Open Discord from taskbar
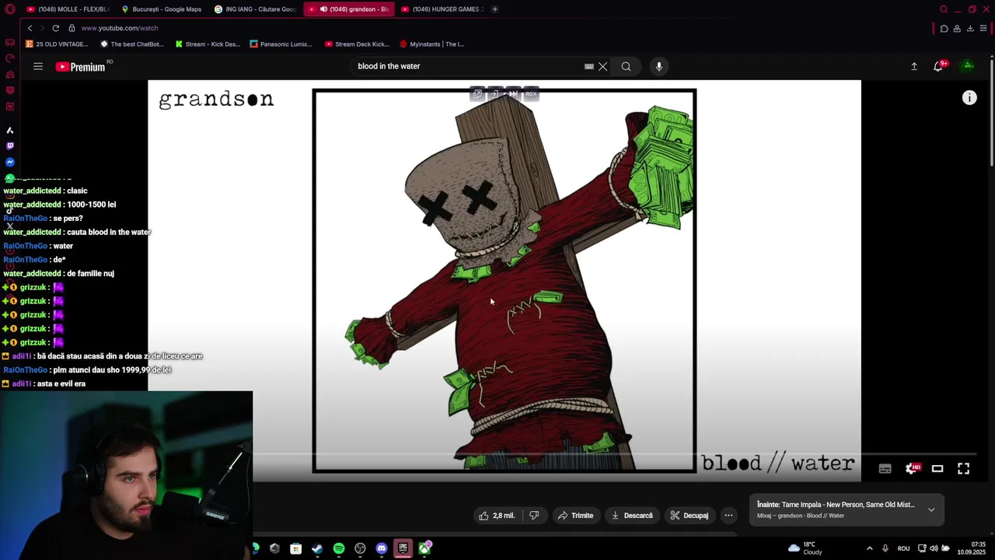This screenshot has height=560, width=995. (x=382, y=548)
